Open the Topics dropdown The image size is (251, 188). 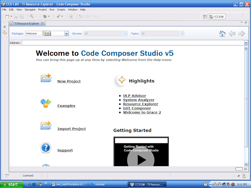pyautogui.click(x=182, y=33)
